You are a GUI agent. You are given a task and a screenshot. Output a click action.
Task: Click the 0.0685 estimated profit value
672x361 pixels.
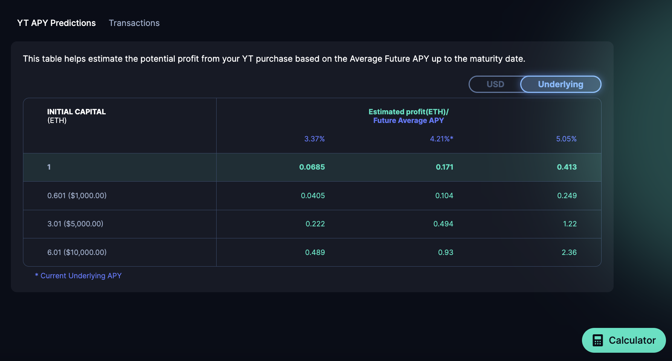click(x=312, y=167)
